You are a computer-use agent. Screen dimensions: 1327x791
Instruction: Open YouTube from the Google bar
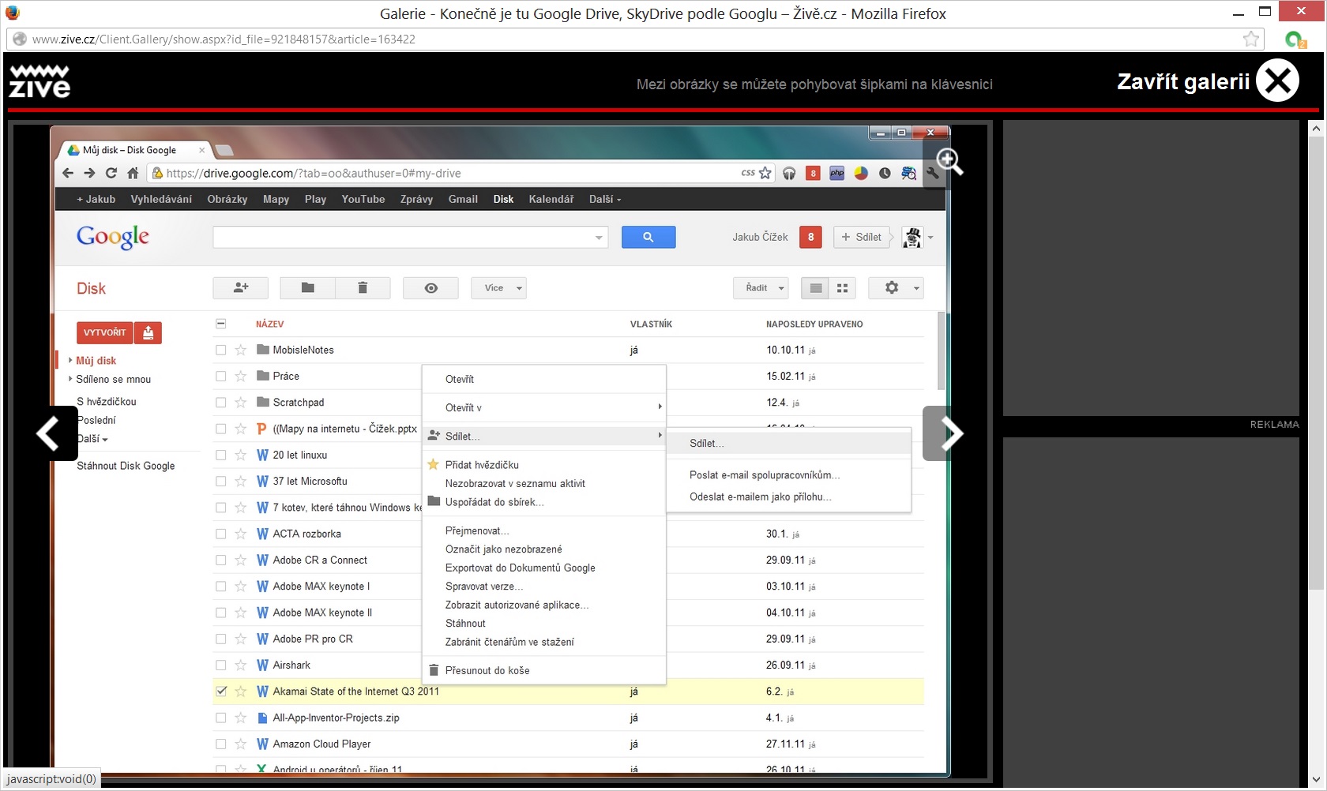363,200
